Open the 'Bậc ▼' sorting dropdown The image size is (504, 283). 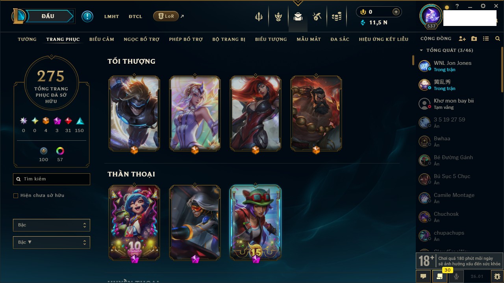tap(52, 243)
